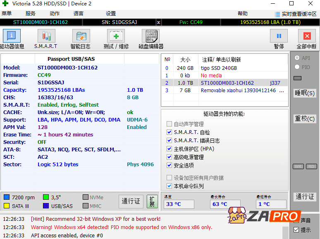Open the 驱动器信息 drive info icon
The width and height of the screenshot is (320, 239).
coord(12,36)
